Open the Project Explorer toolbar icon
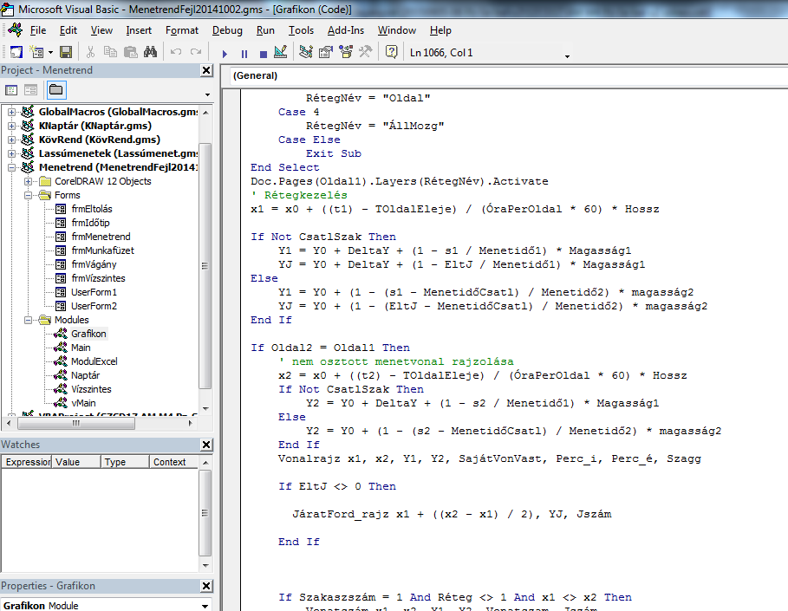Image resolution: width=788 pixels, height=611 pixels. (305, 52)
